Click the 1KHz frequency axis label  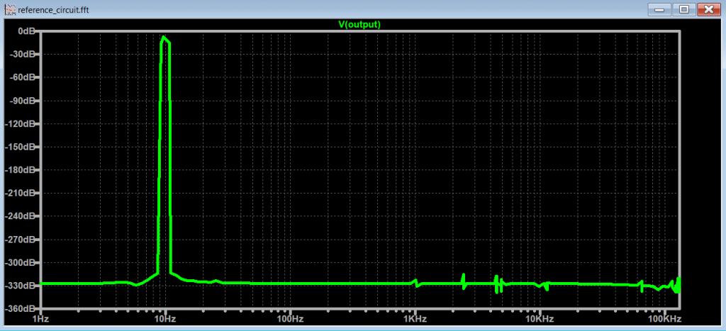click(x=415, y=319)
